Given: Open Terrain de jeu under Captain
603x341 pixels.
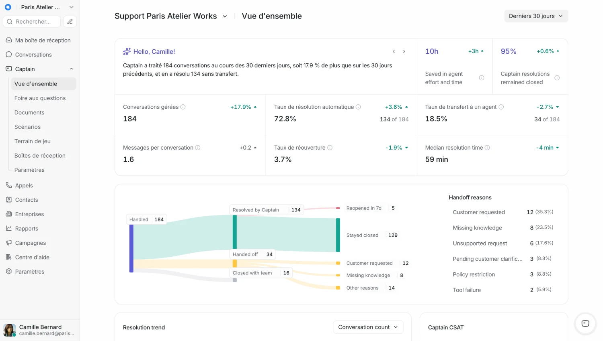Looking at the screenshot, I should [43, 141].
